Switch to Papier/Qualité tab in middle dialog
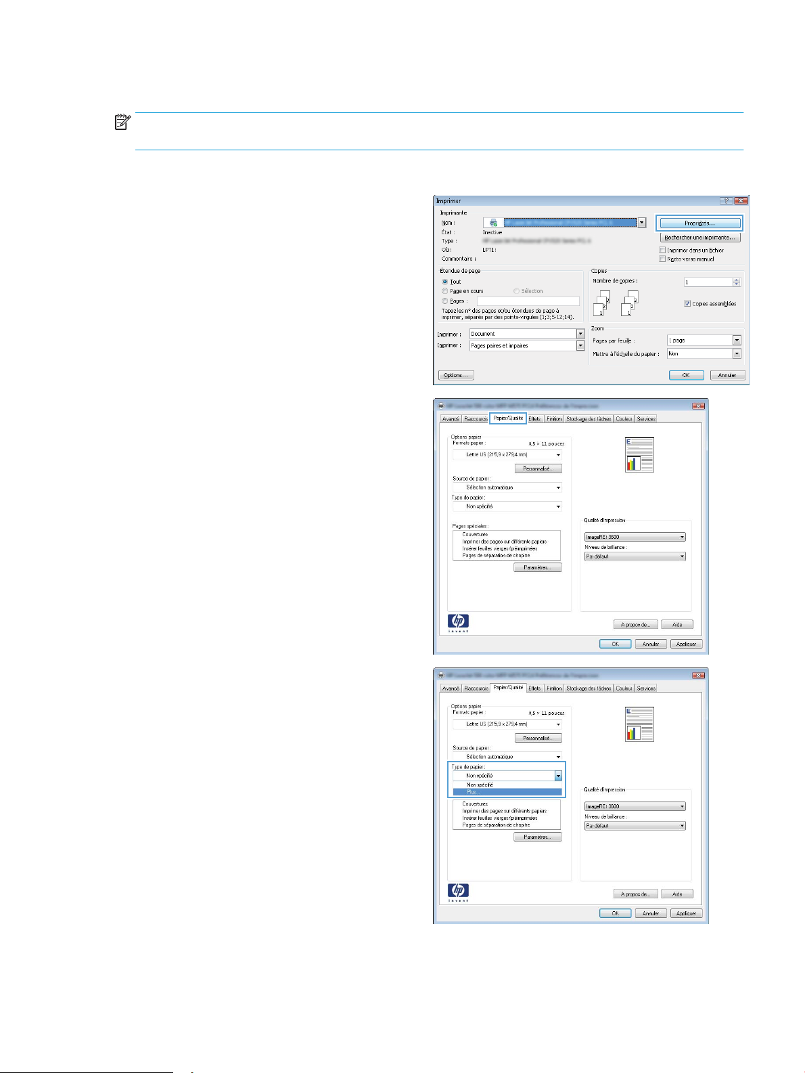 [508, 418]
